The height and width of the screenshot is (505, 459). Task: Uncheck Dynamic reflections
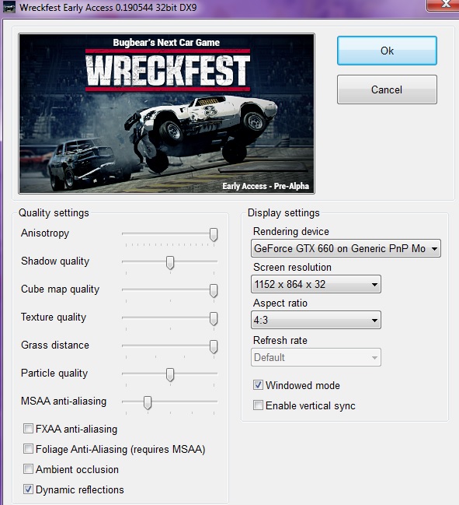[28, 489]
